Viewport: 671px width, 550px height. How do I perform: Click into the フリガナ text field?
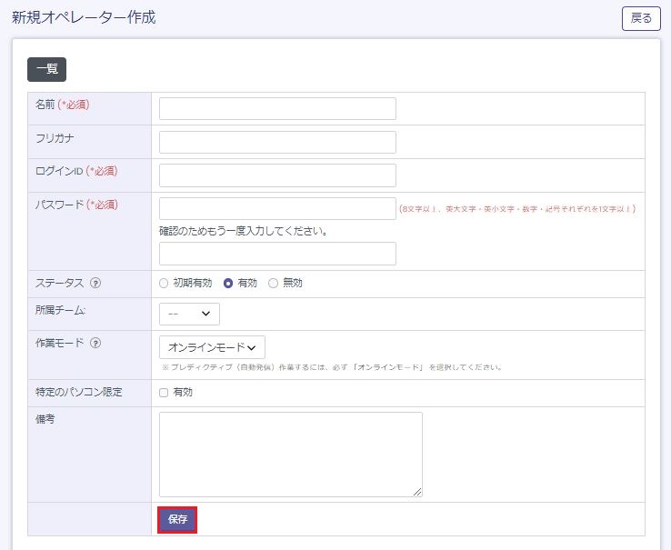(x=277, y=143)
